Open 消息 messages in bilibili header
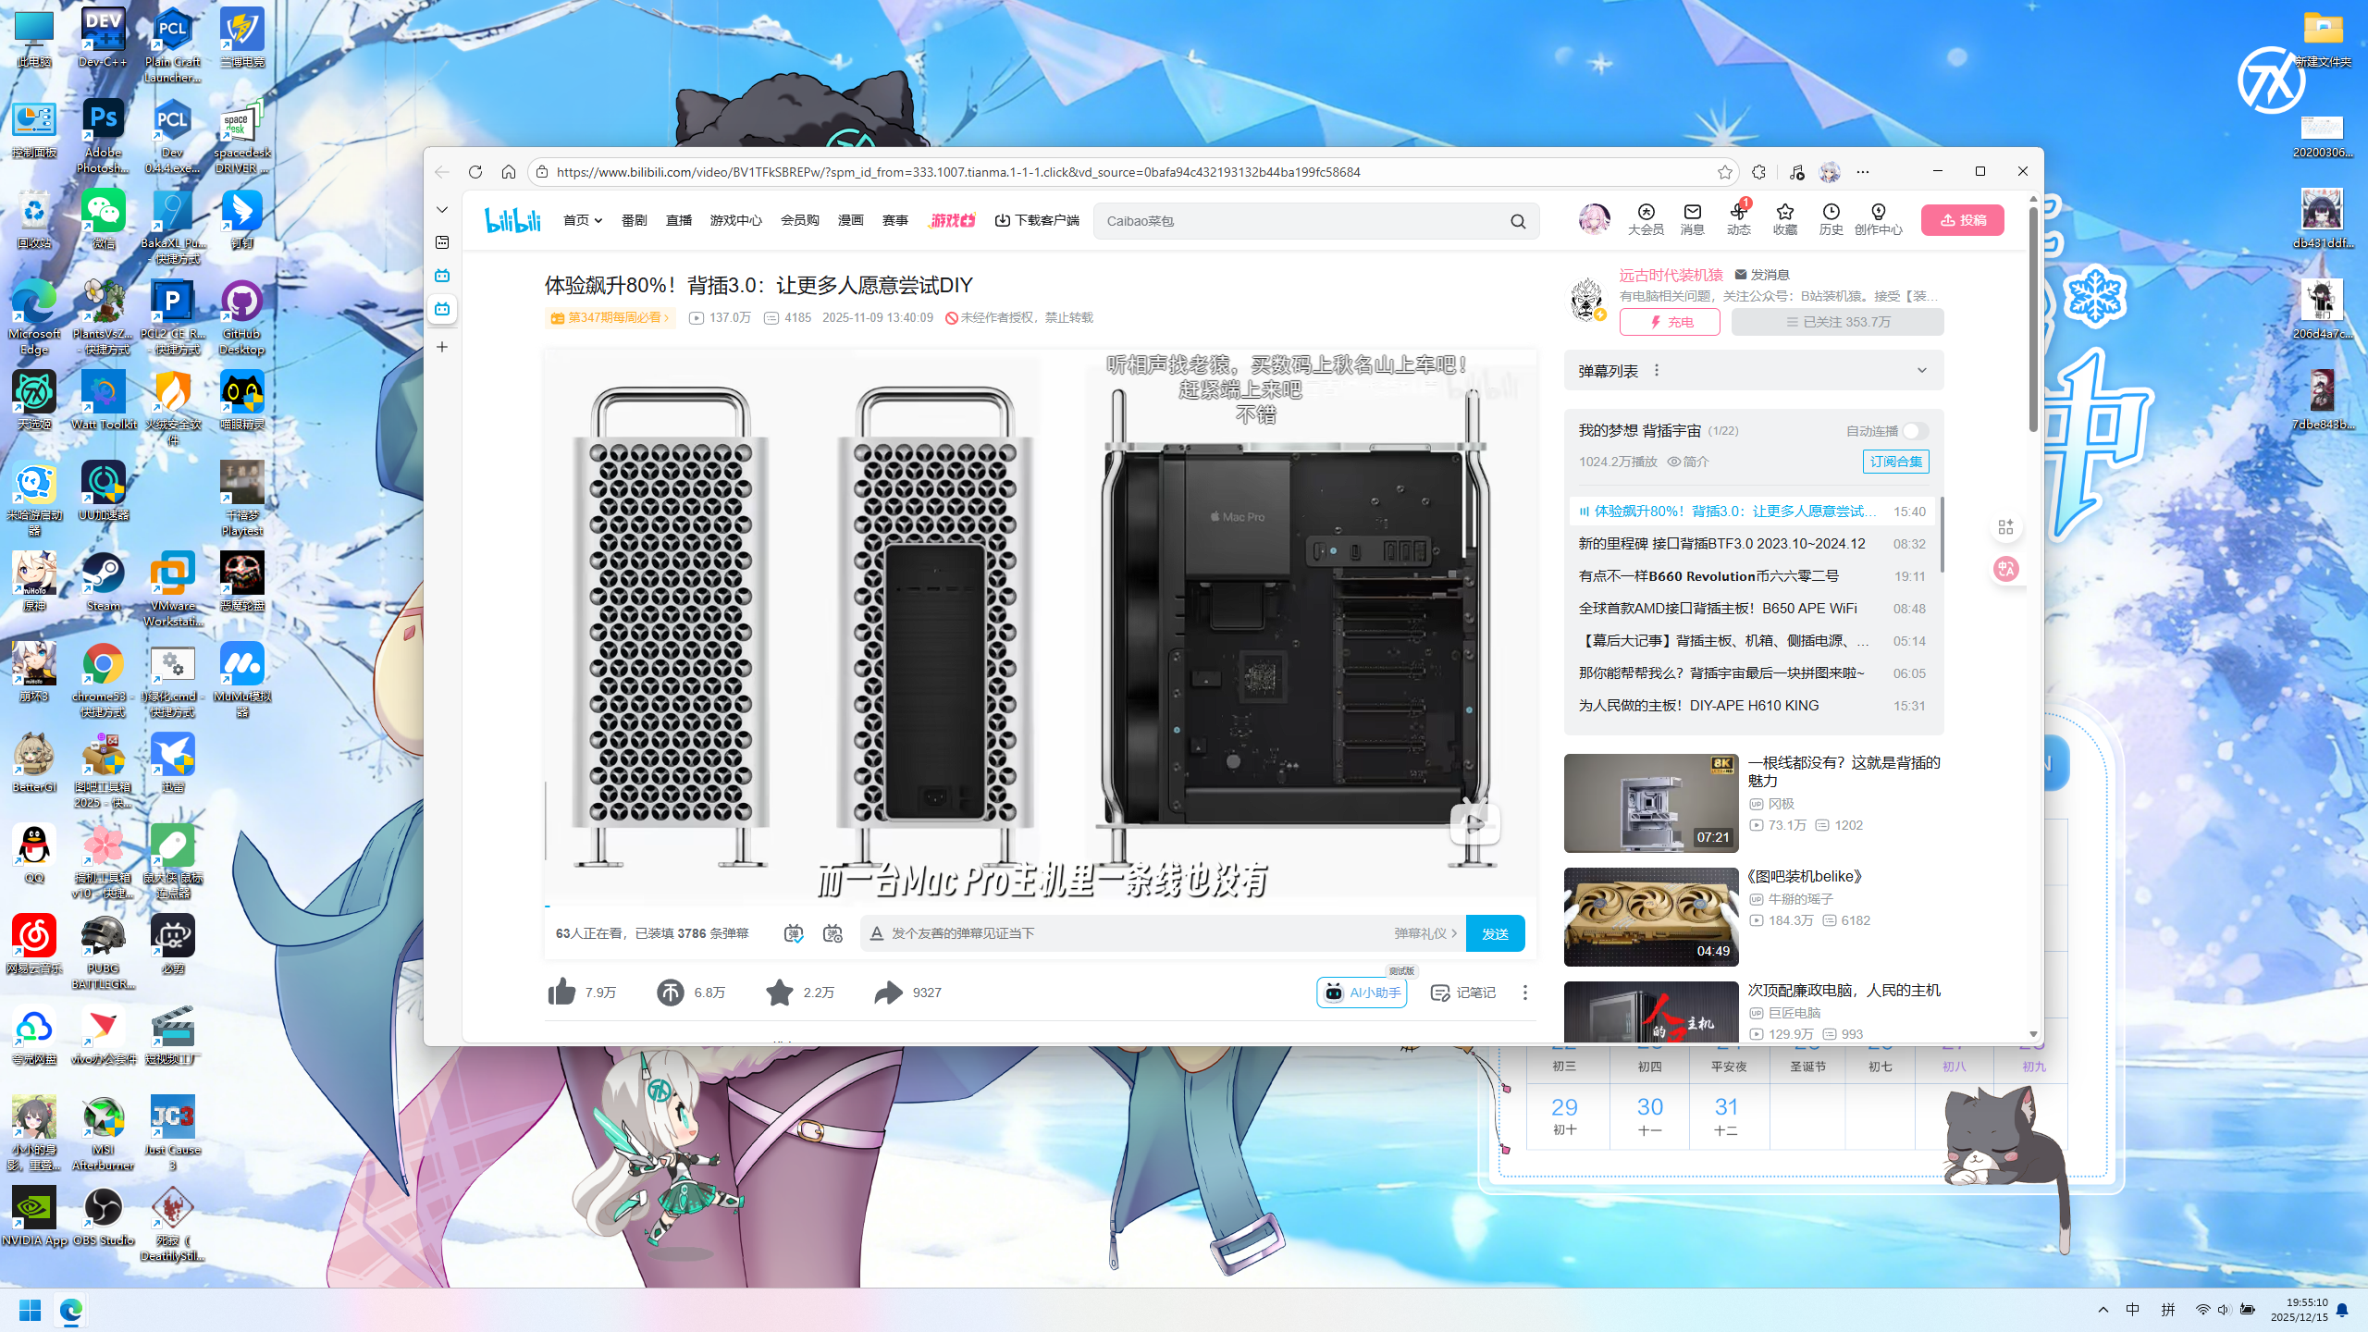The height and width of the screenshot is (1332, 2368). (x=1692, y=219)
